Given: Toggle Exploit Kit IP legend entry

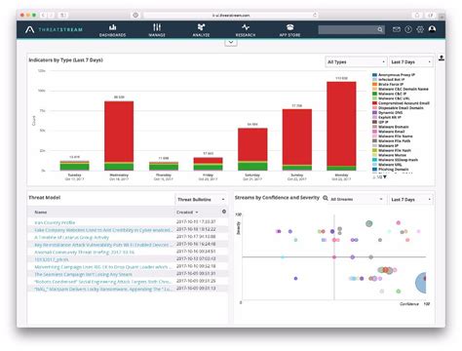Looking at the screenshot, I should tap(387, 117).
